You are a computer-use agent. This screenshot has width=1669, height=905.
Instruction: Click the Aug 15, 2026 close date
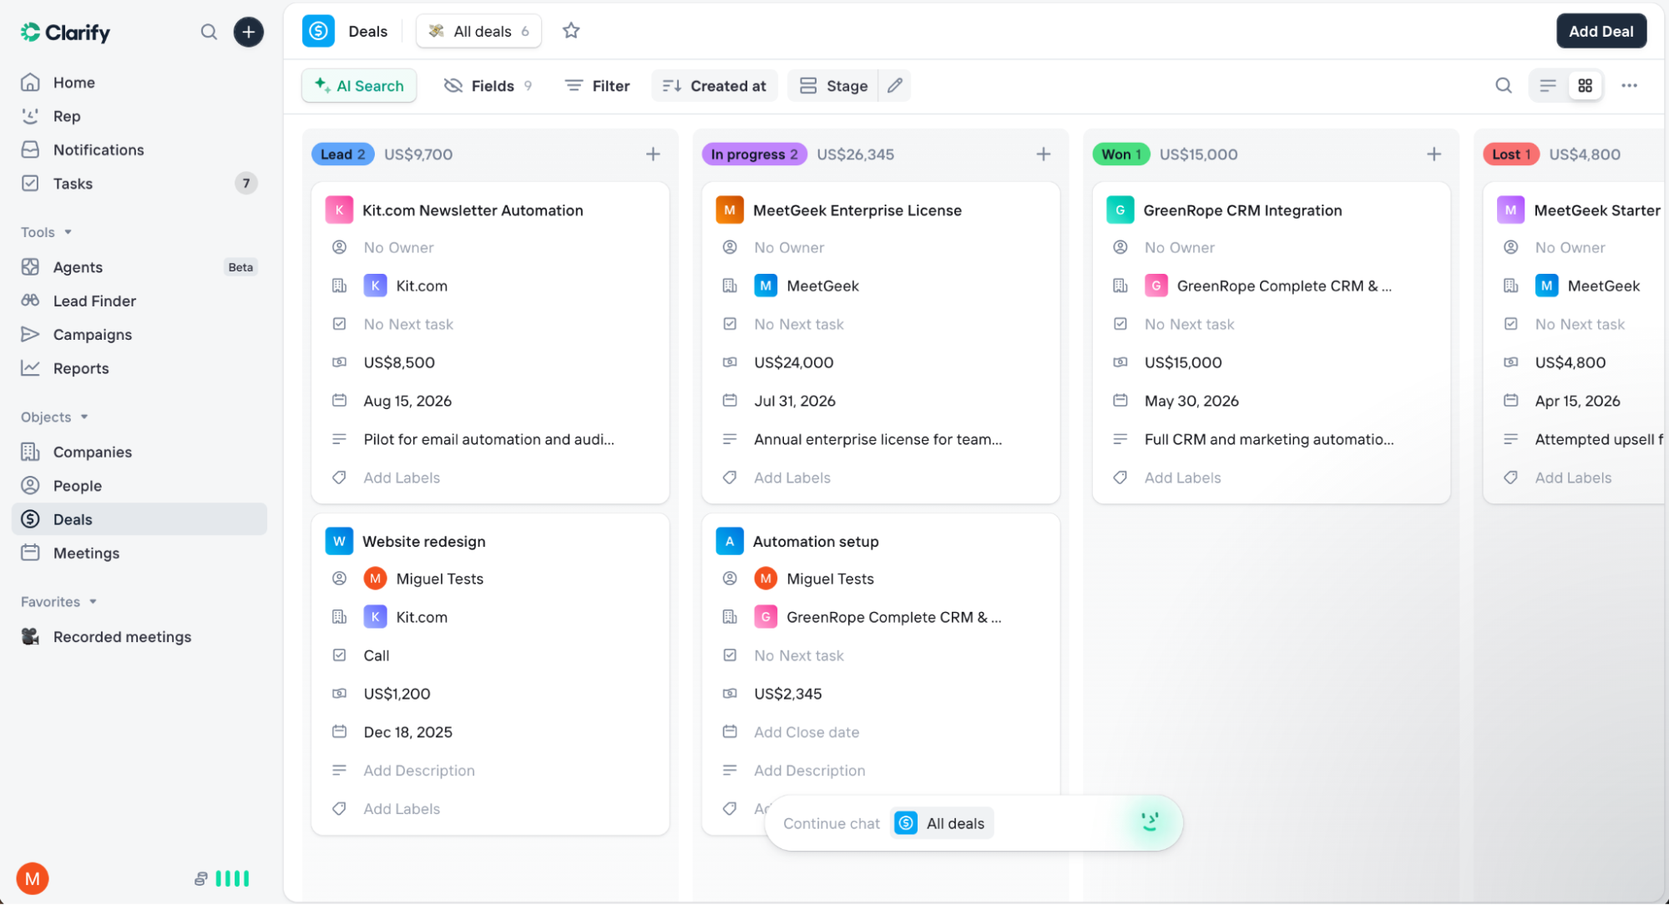407,401
